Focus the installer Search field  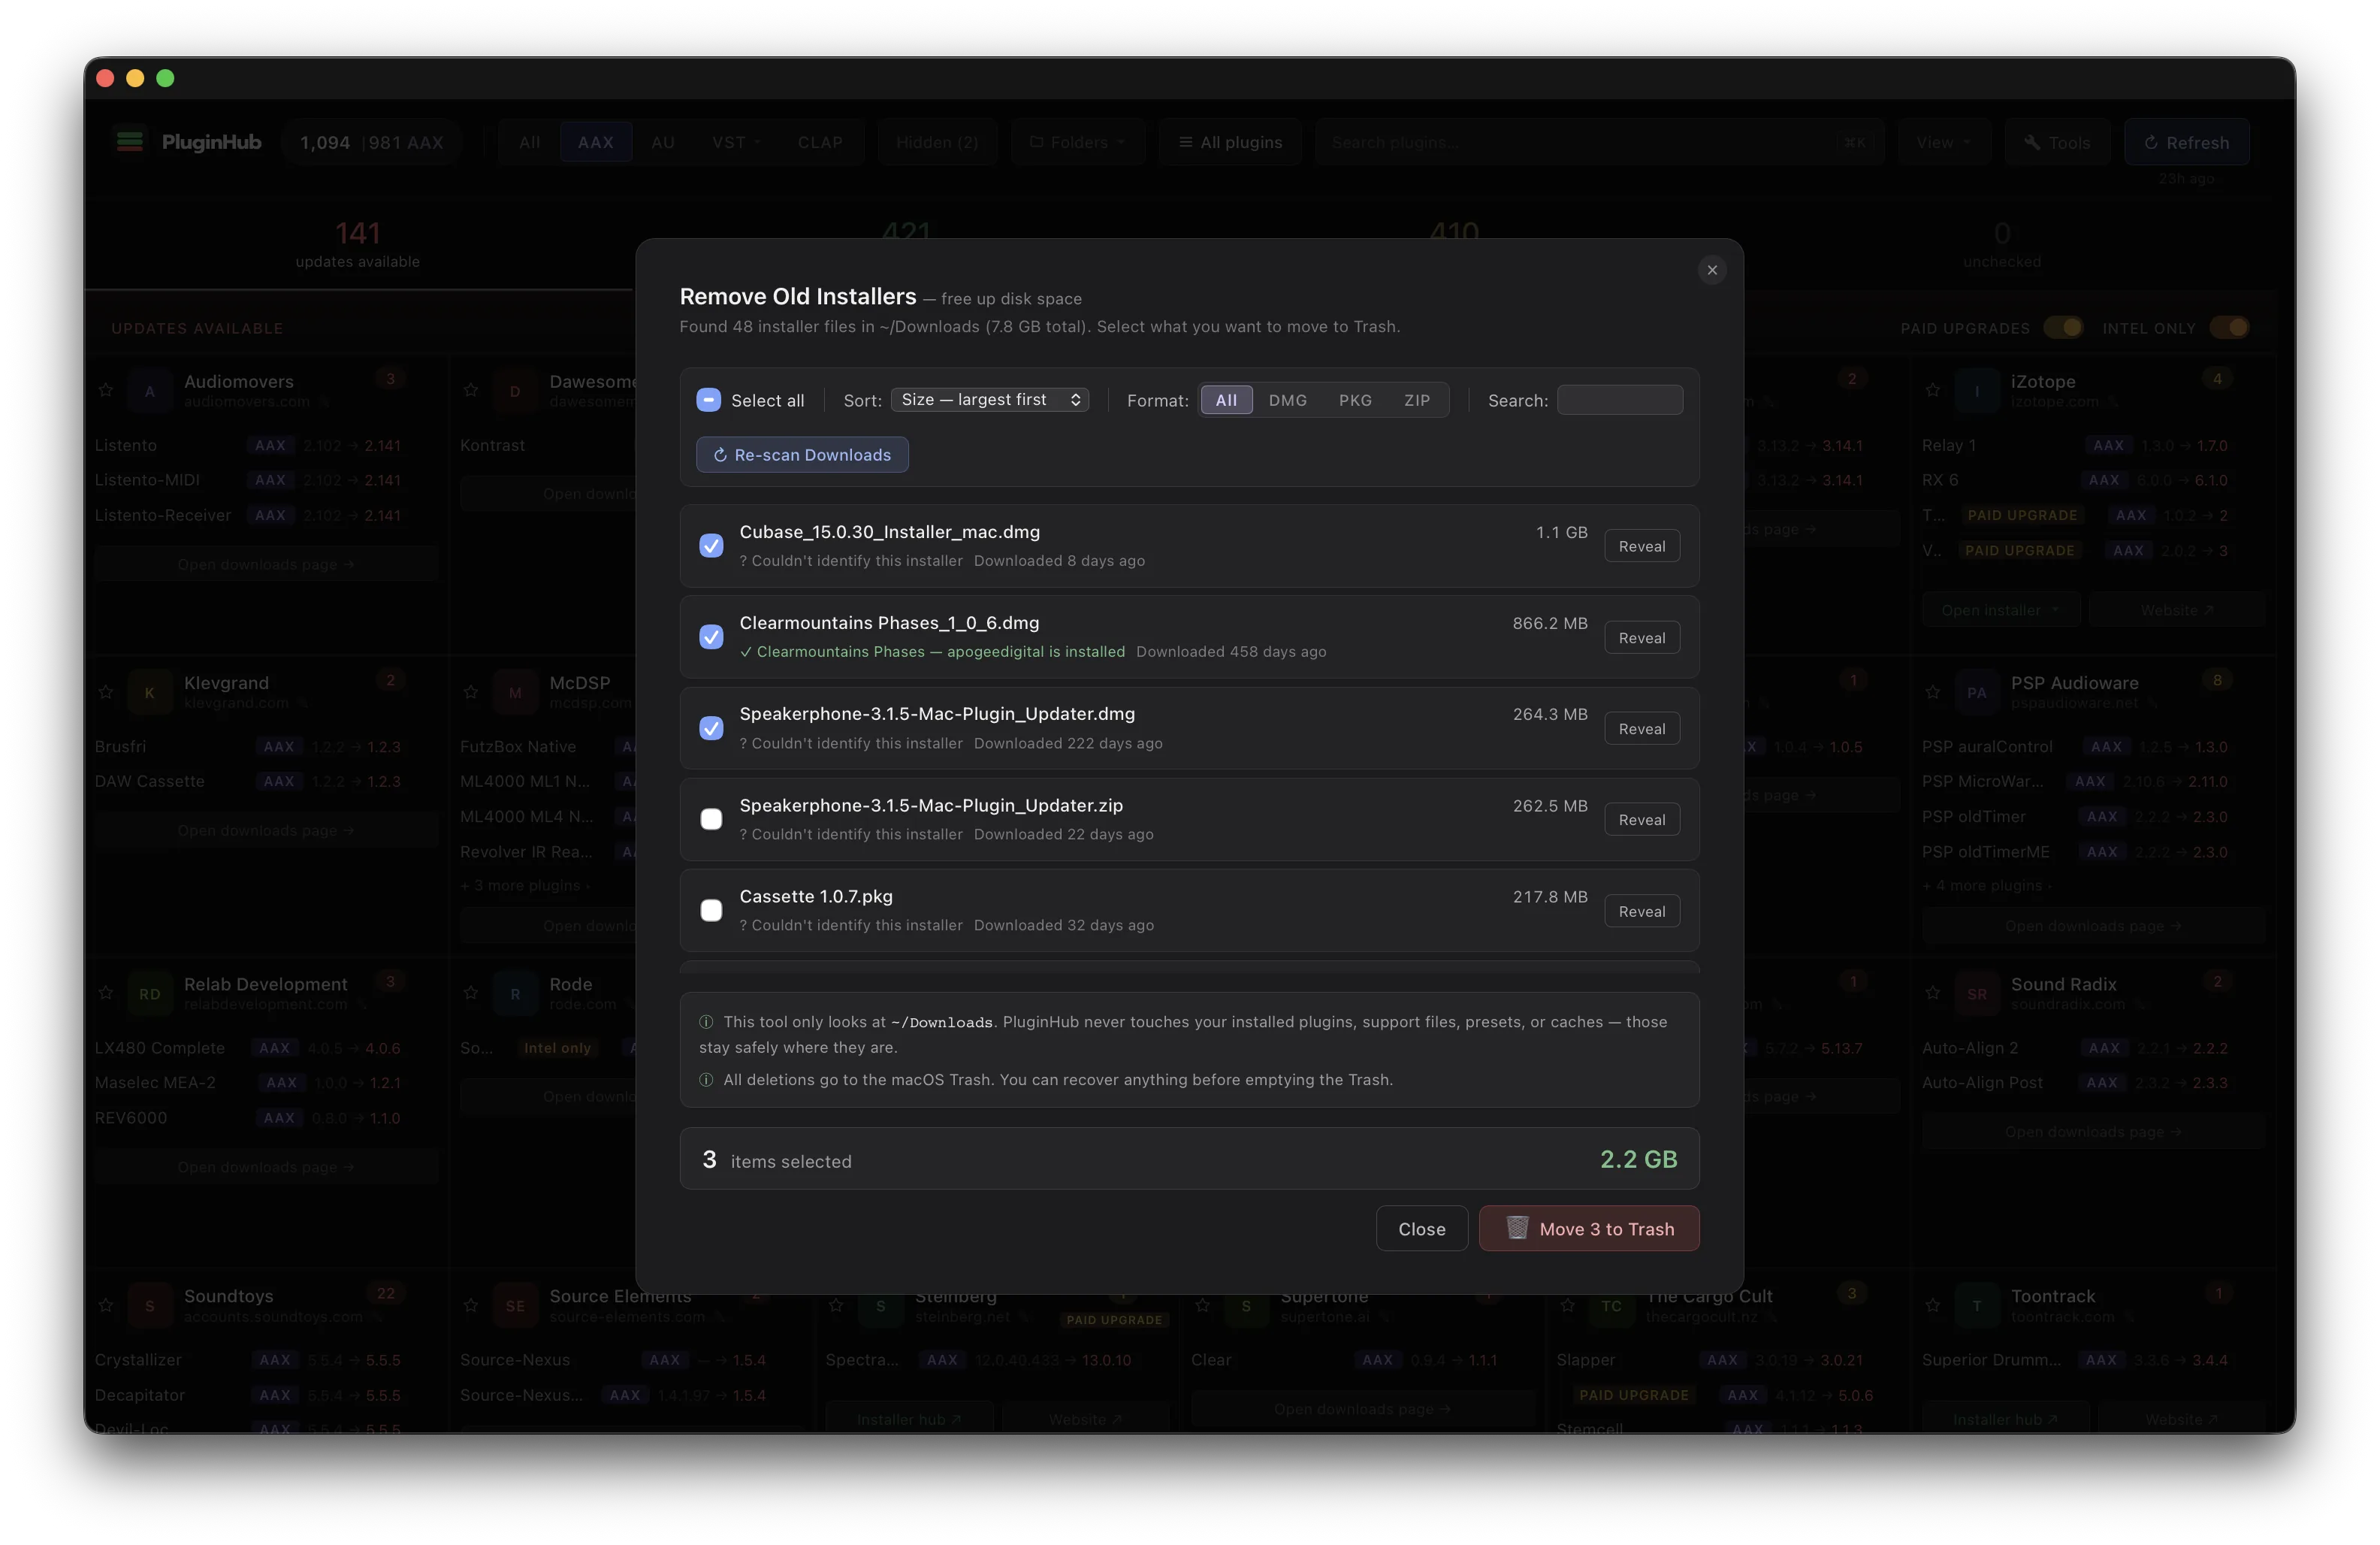click(x=1619, y=400)
